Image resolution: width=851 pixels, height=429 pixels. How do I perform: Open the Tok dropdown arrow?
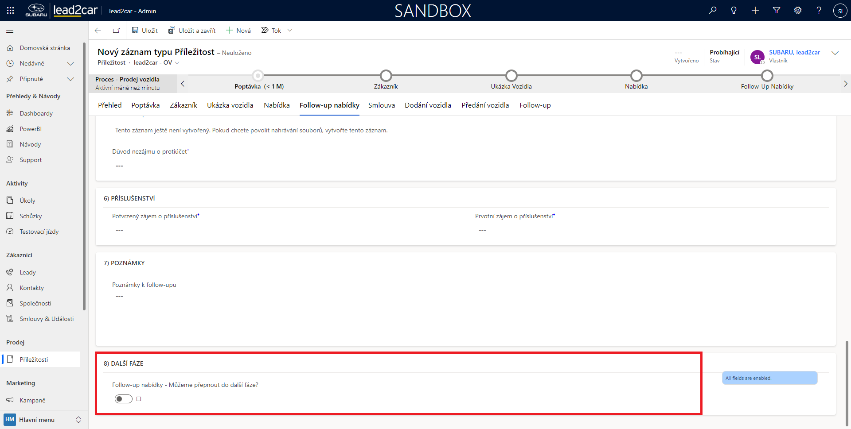tap(290, 31)
